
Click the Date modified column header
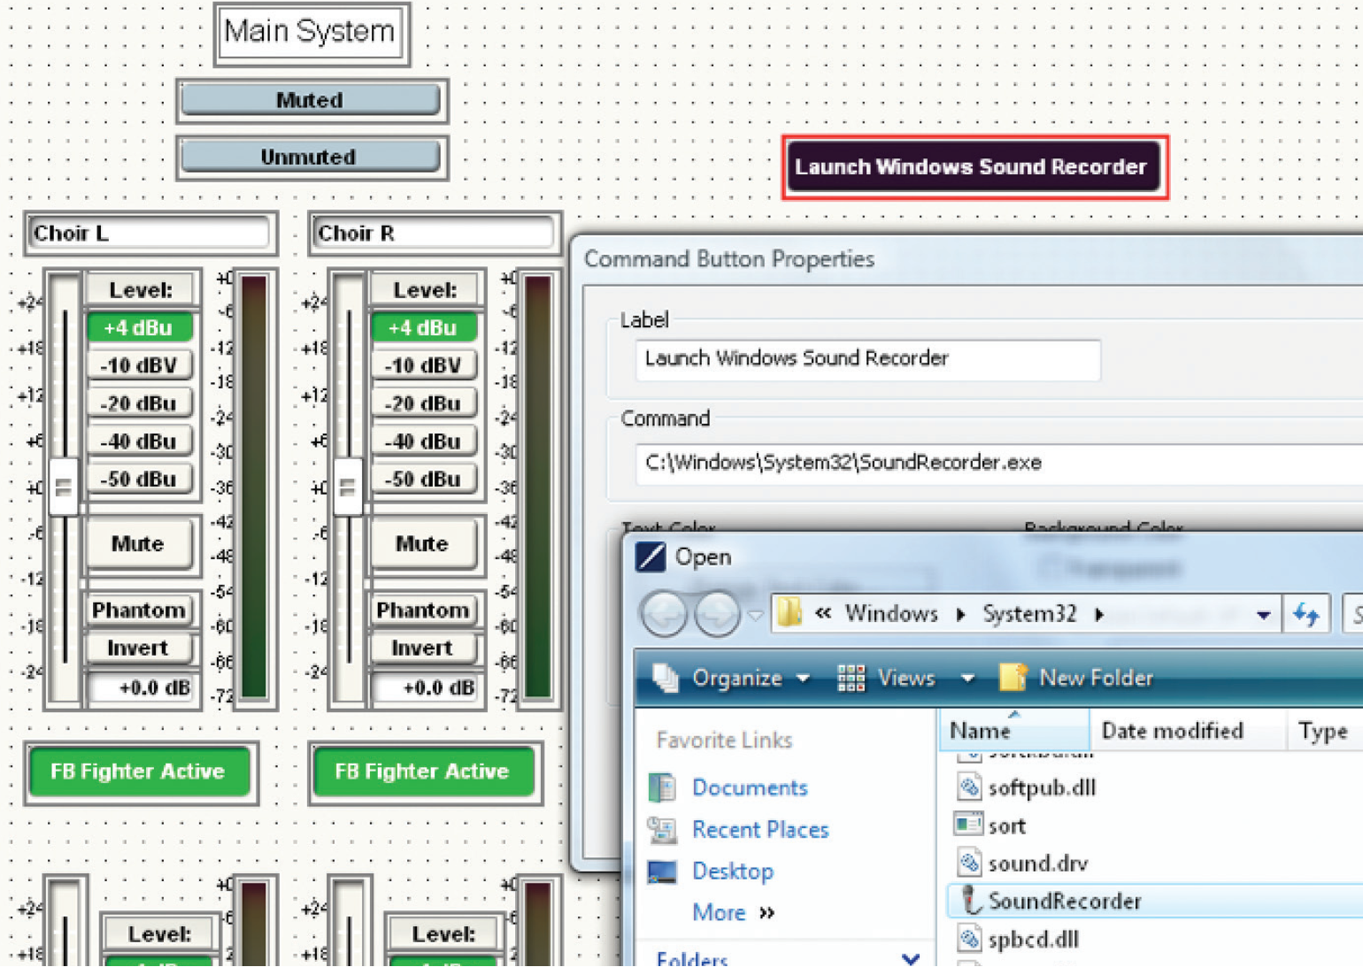click(x=1172, y=731)
